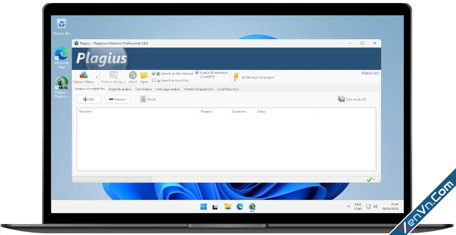Click the network tray icon
Screen dimensions: 456x235
pyautogui.click(x=368, y=207)
